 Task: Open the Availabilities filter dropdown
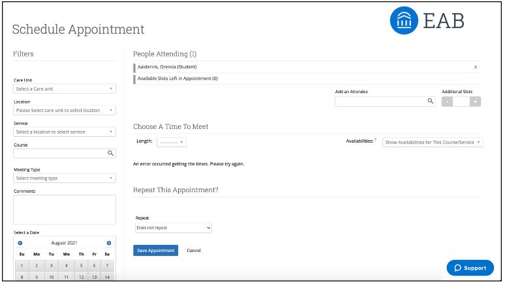433,142
